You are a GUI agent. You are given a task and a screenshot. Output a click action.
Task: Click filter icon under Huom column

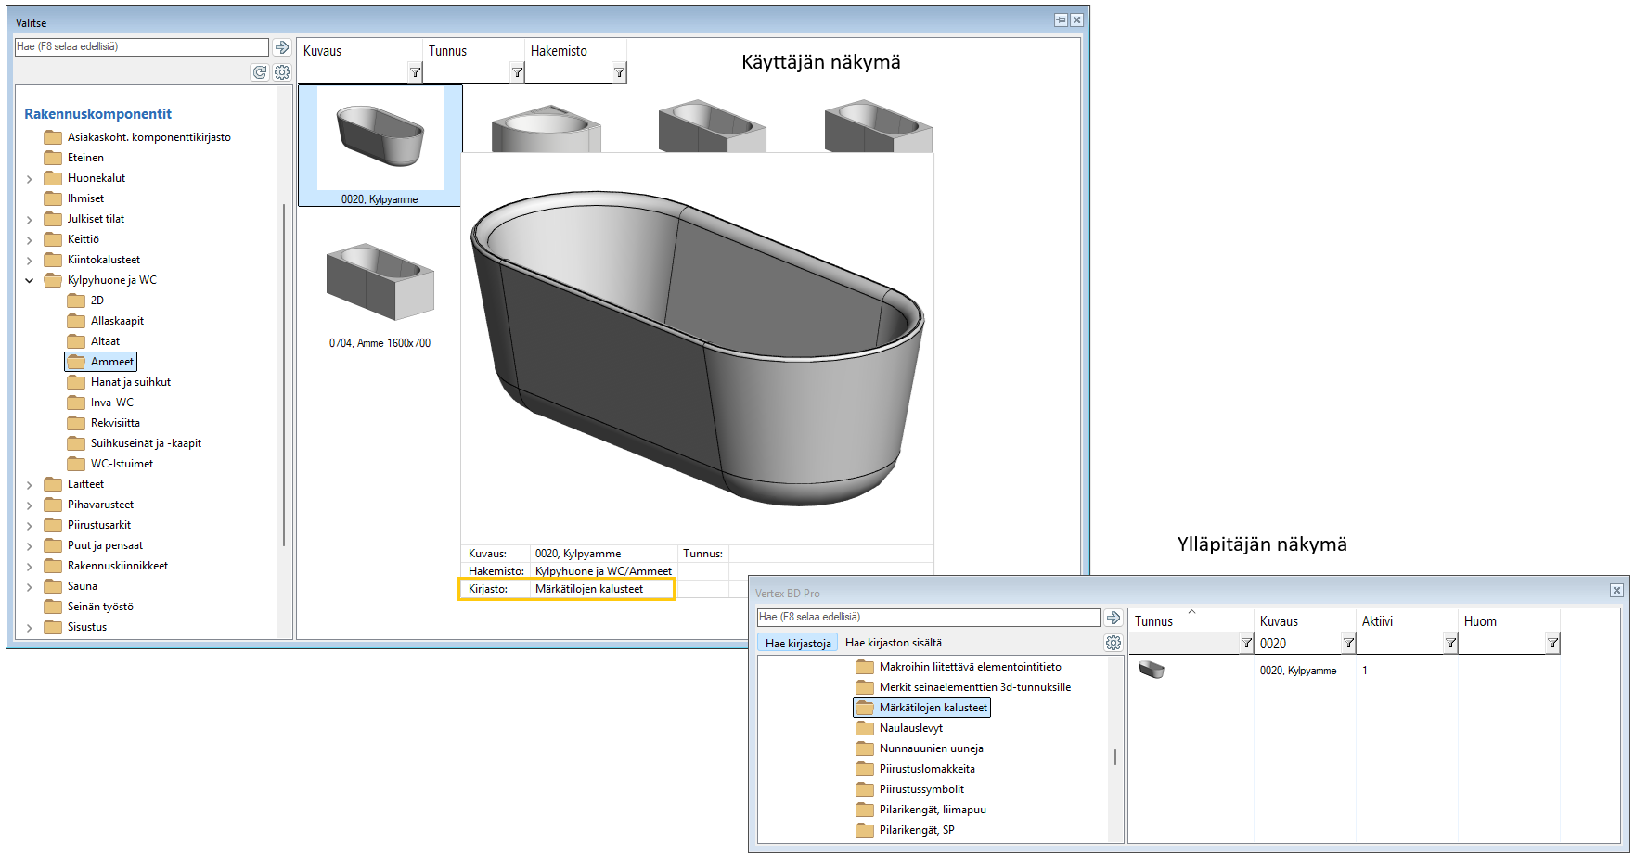pyautogui.click(x=1552, y=643)
